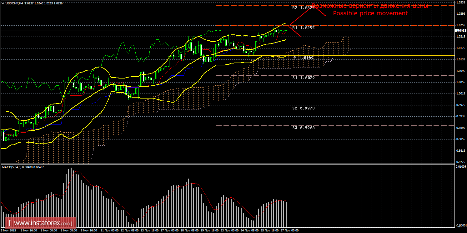The image size is (467, 233).
Task: Click 1.0055 on the price axis
Action: coord(461,82)
